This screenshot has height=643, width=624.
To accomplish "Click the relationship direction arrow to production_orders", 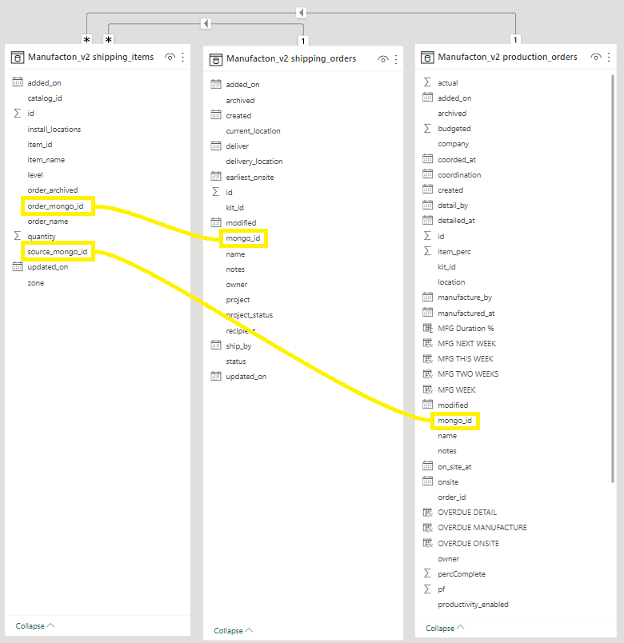I will coord(300,13).
